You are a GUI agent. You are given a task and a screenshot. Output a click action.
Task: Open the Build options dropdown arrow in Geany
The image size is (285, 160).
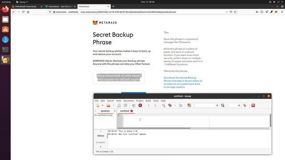click(175, 105)
